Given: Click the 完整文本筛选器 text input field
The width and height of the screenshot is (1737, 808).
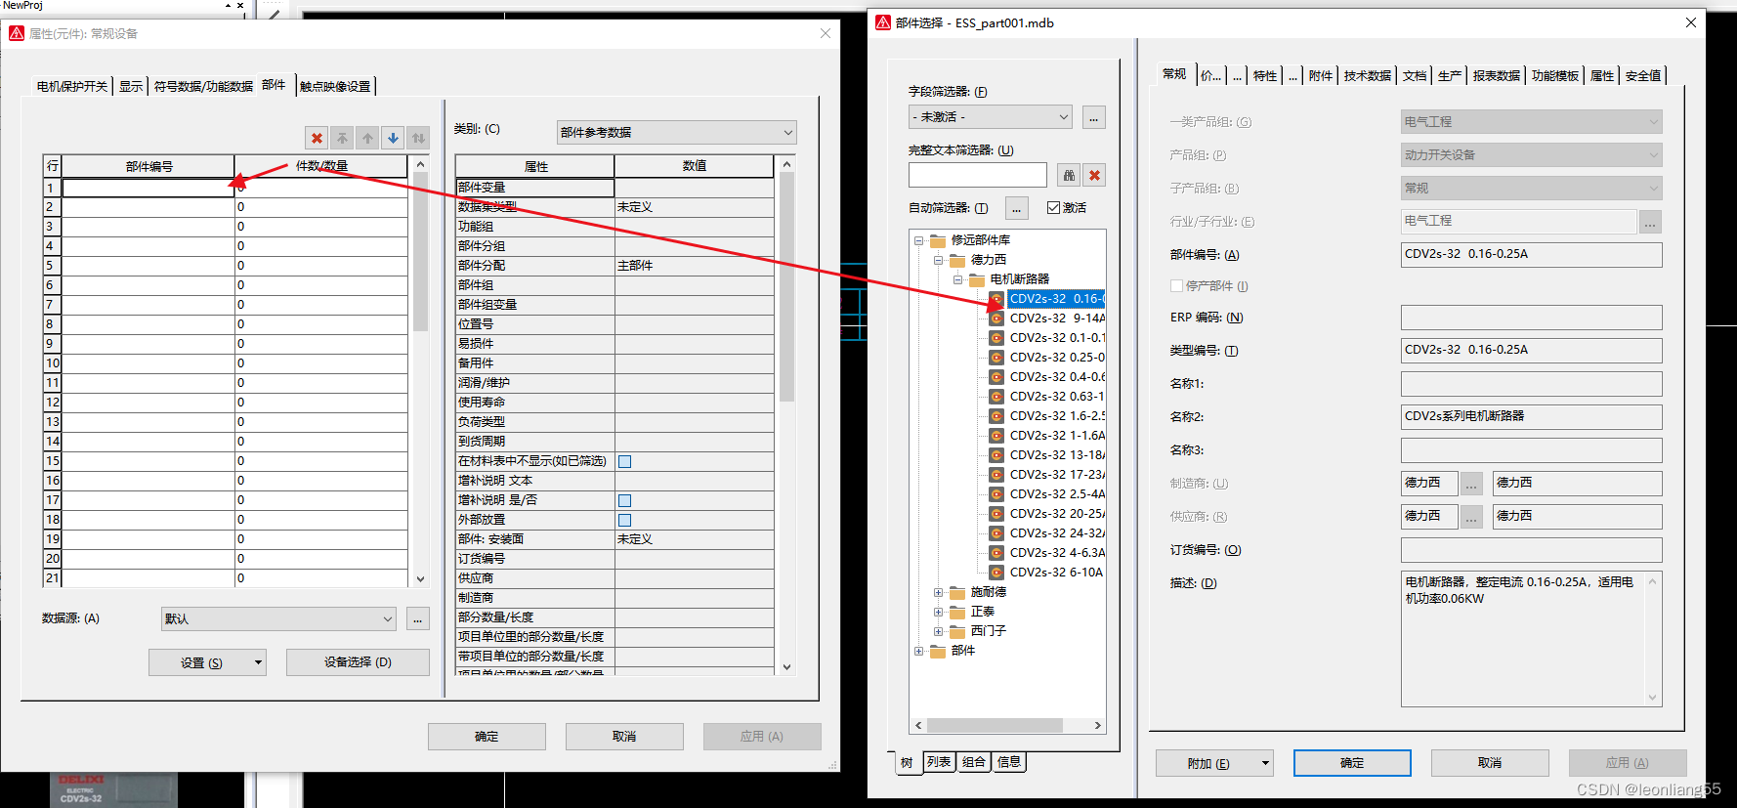Looking at the screenshot, I should coord(977,176).
